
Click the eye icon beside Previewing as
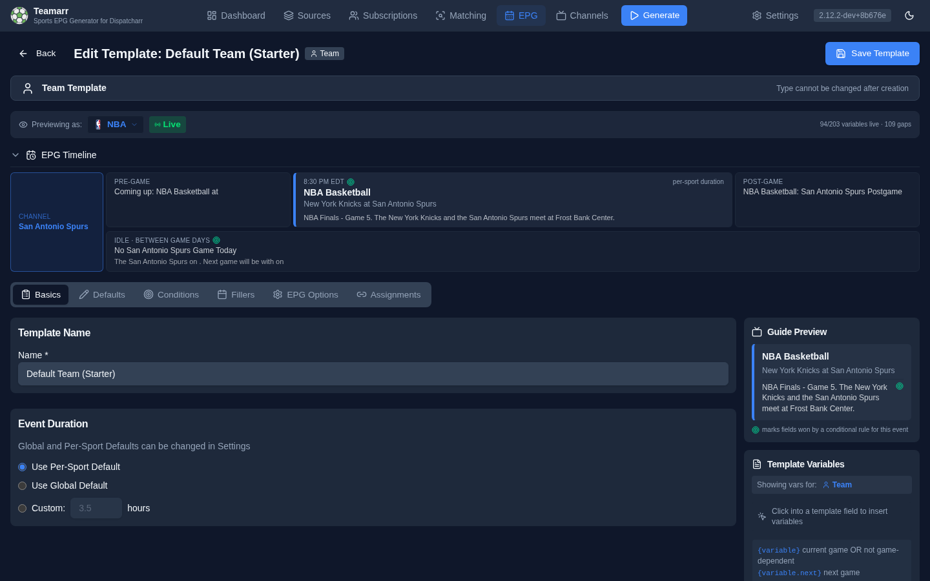[23, 125]
